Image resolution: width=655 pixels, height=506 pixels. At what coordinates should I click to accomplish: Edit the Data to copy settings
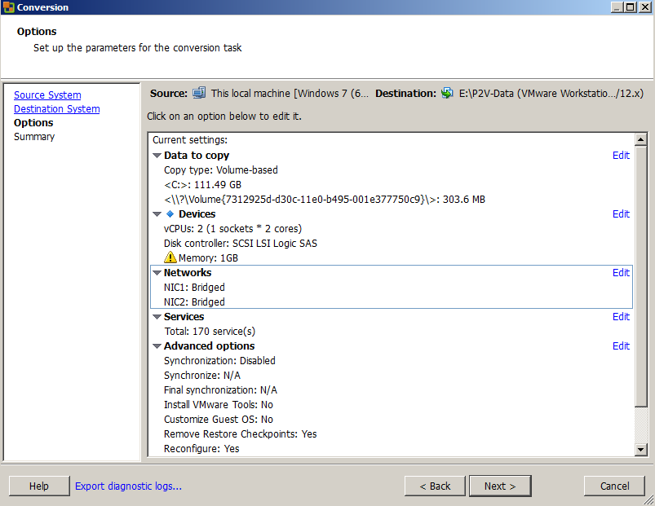click(x=621, y=155)
